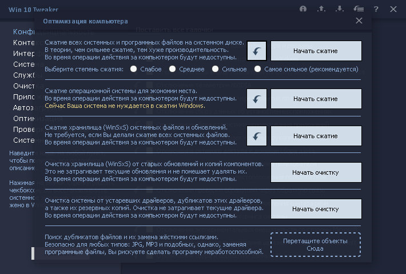Close the Оптимизация компьютера dialog
This screenshot has height=274, width=406.
pos(359,21)
